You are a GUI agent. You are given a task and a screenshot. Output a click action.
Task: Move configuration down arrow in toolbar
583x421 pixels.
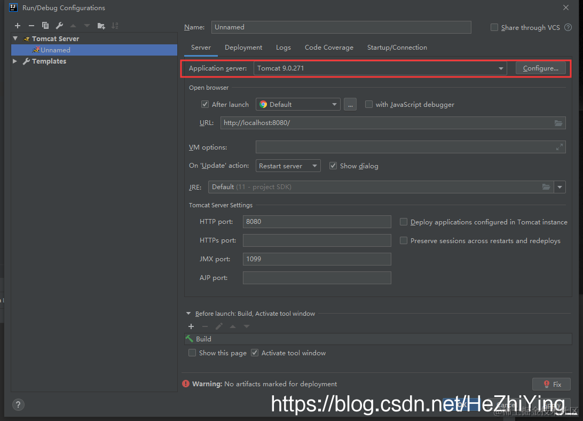click(x=87, y=26)
